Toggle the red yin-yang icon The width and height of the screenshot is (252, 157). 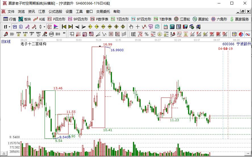241,34
